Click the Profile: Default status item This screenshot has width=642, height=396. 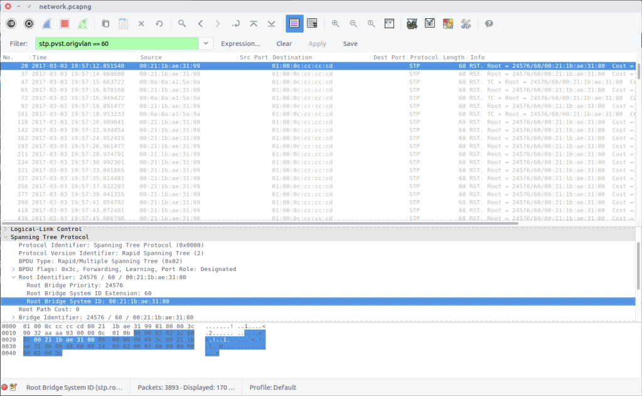pyautogui.click(x=273, y=387)
